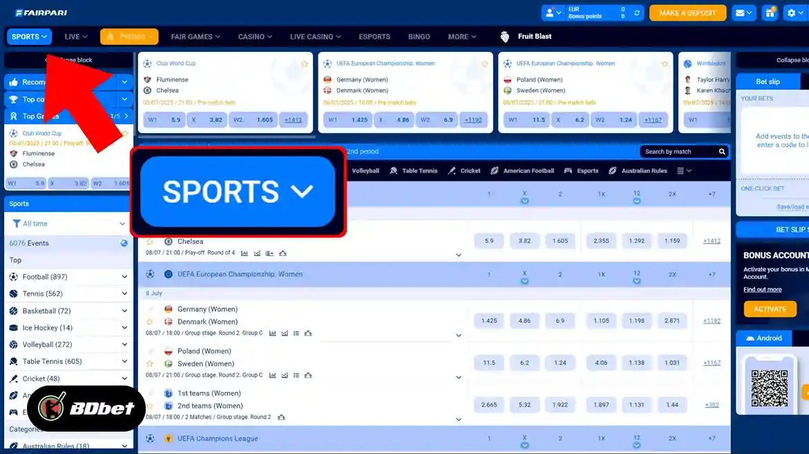Open statistics icon for Poland vs Sweden
Screen dimensions: 809x454
[272, 375]
